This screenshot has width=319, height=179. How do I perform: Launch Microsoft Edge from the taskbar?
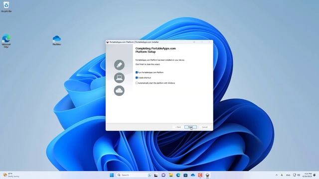click(x=178, y=175)
